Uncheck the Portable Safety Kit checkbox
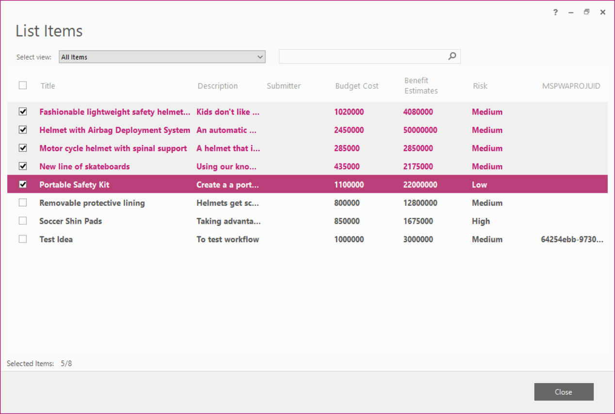615x414 pixels. pyautogui.click(x=23, y=184)
